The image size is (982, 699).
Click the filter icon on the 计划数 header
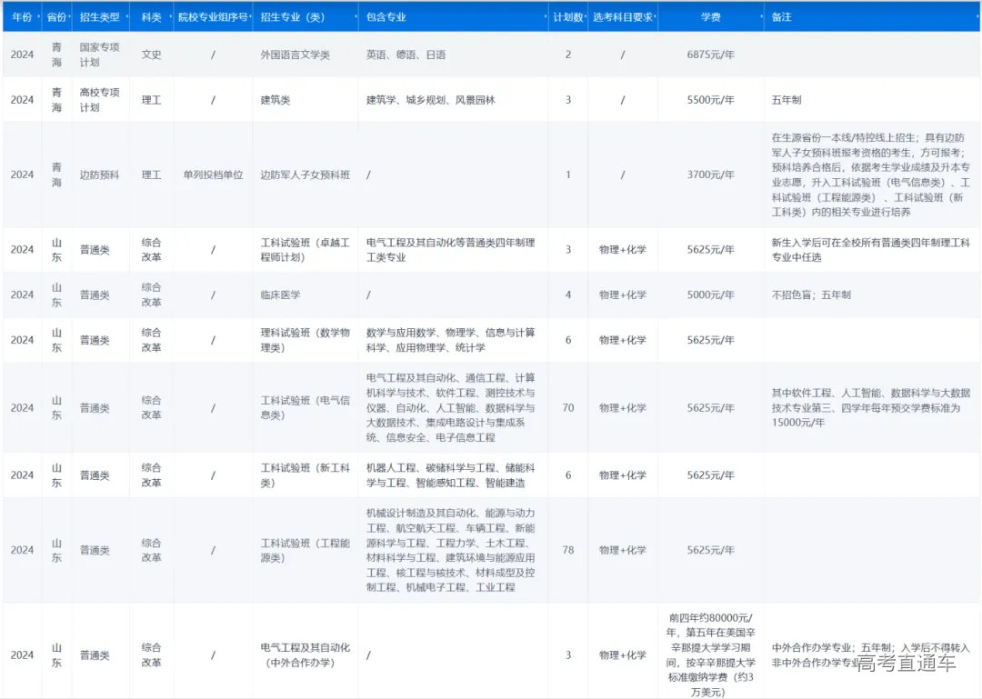[x=586, y=17]
